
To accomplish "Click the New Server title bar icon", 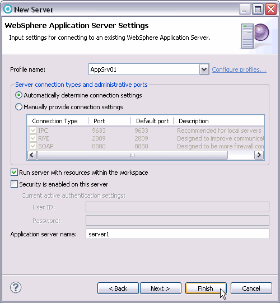I will tap(8, 9).
